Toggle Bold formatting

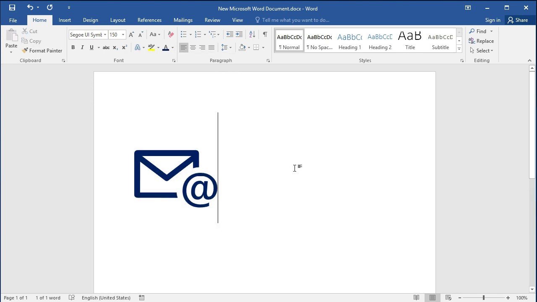point(73,48)
